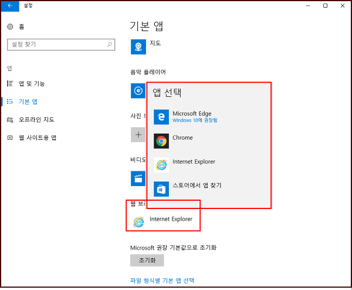
Task: Select Chrome in the app chooser
Action: (209, 141)
